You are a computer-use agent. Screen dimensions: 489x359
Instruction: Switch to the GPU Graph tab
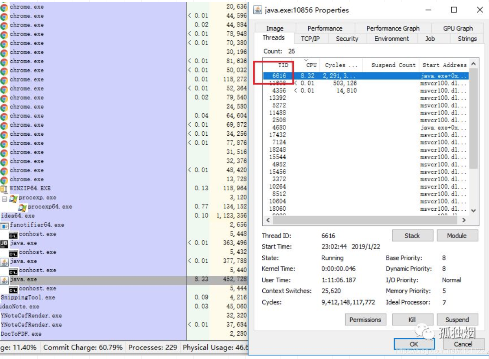coord(458,28)
